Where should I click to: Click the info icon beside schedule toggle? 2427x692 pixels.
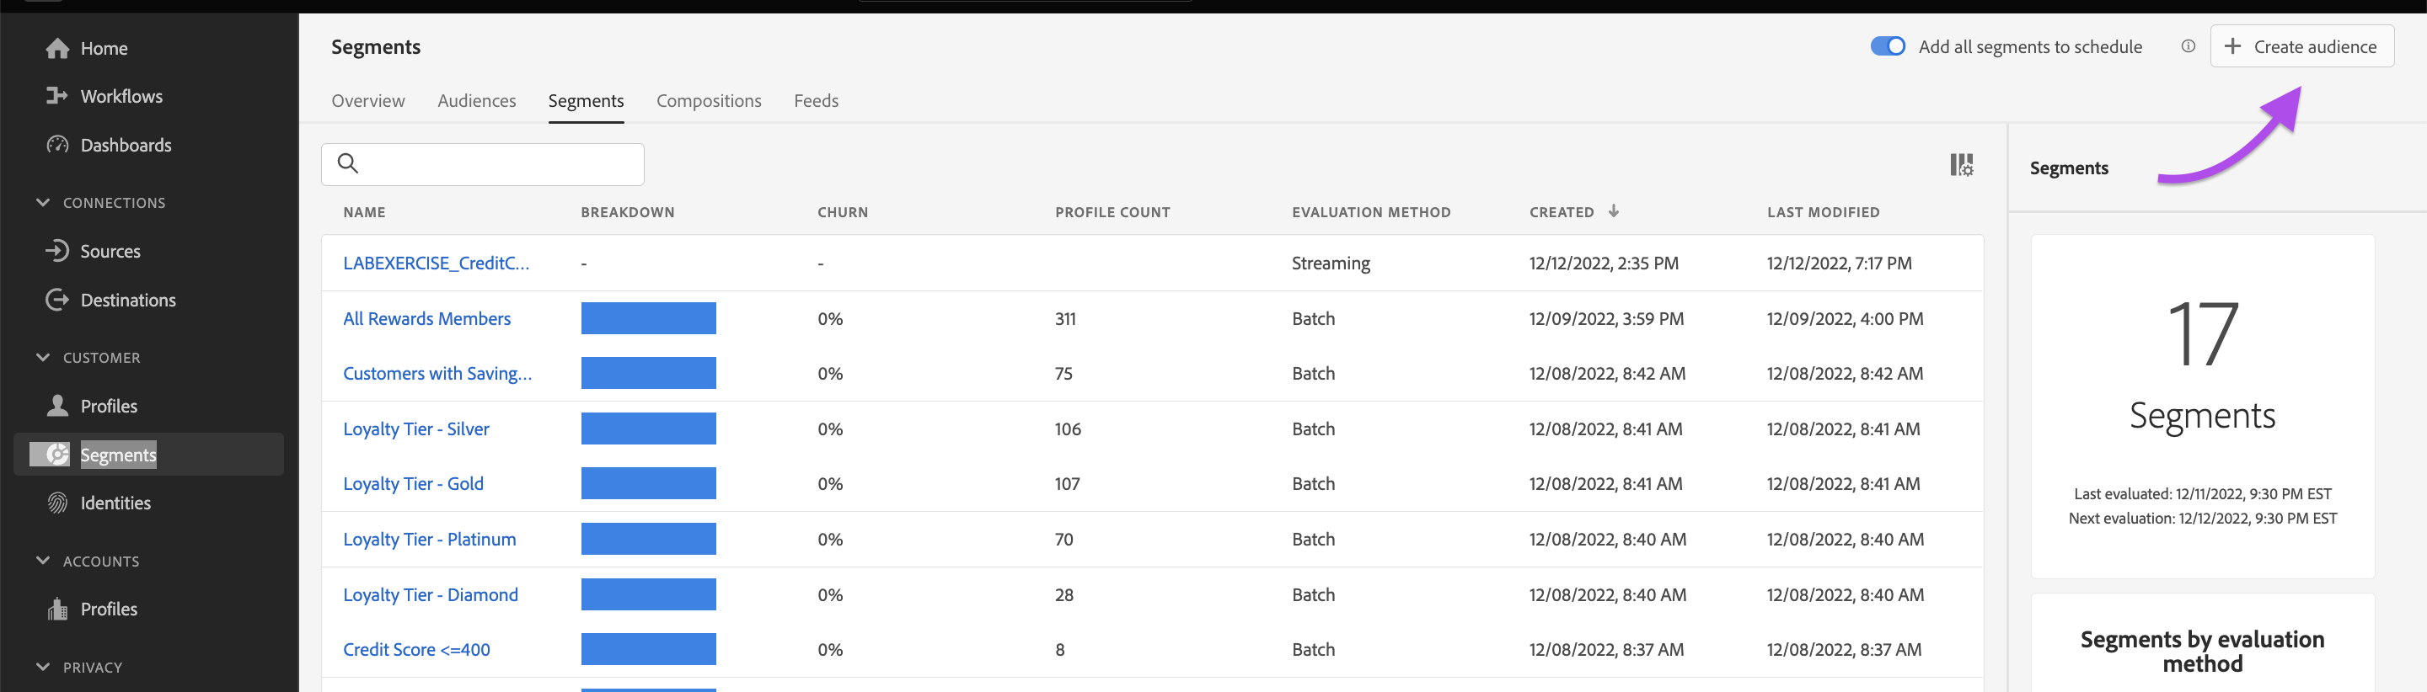click(x=2188, y=46)
